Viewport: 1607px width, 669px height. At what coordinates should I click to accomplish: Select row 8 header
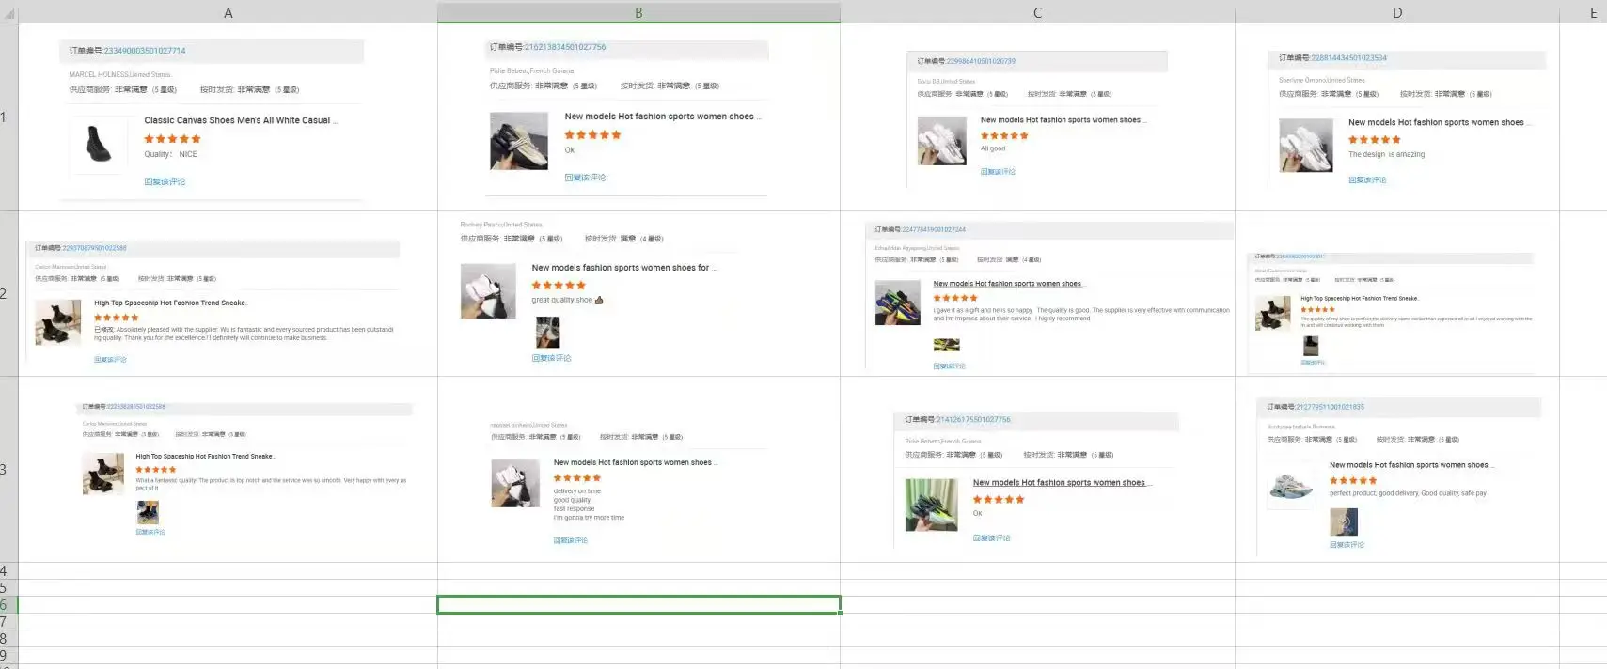8,638
